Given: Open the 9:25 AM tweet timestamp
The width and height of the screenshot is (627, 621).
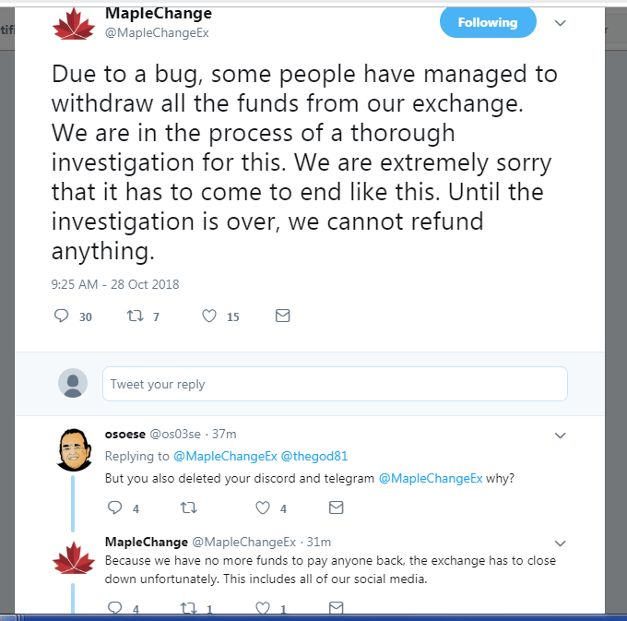Looking at the screenshot, I should 114,284.
